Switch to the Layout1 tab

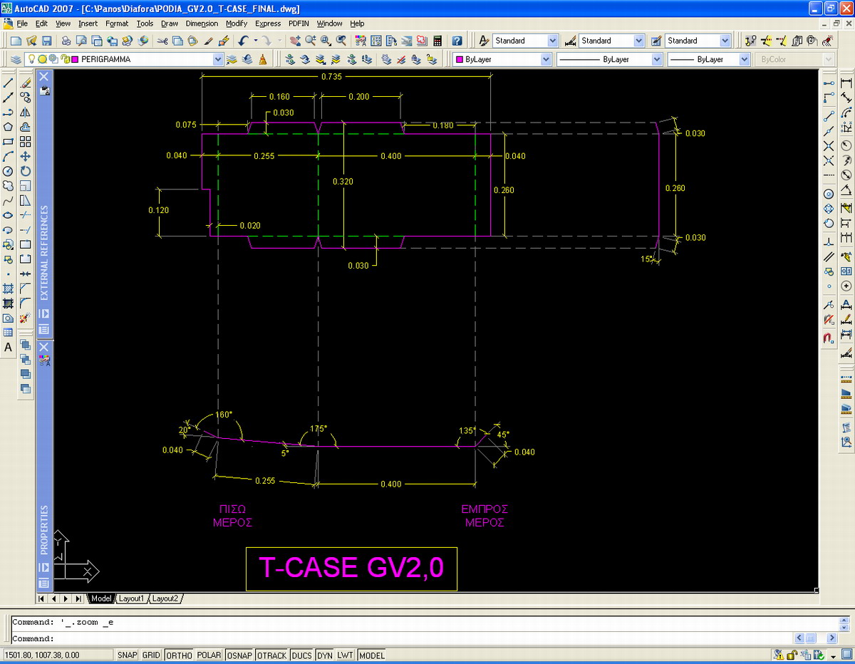pyautogui.click(x=131, y=598)
